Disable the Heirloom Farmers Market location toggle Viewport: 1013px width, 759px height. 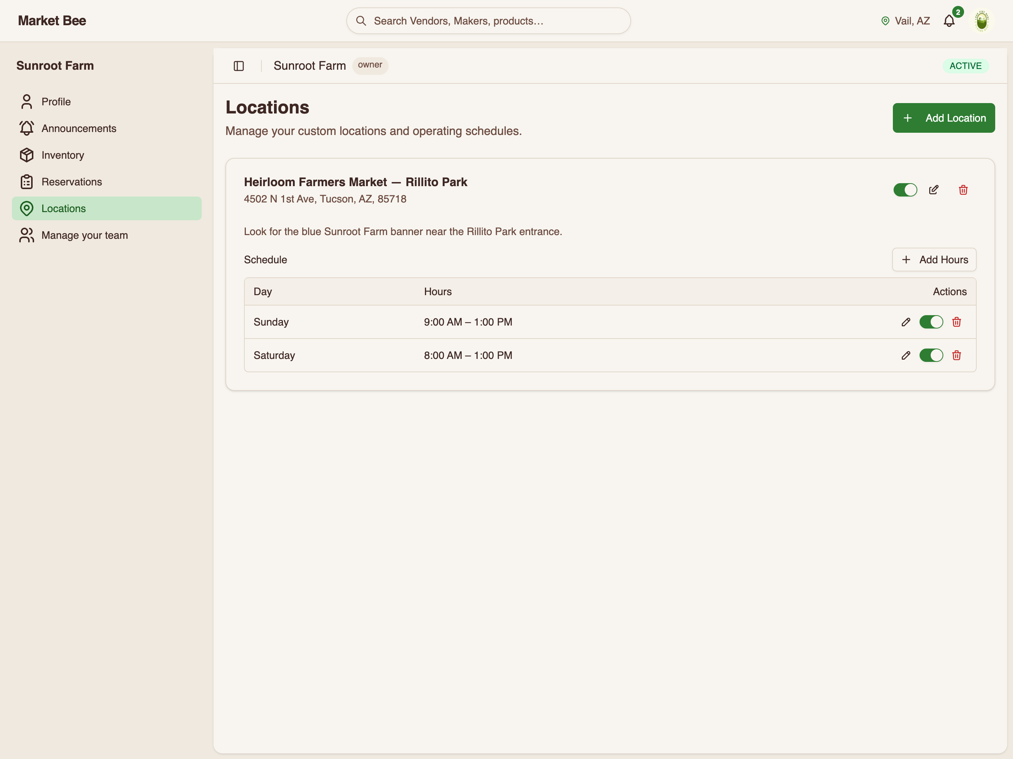[x=905, y=189]
